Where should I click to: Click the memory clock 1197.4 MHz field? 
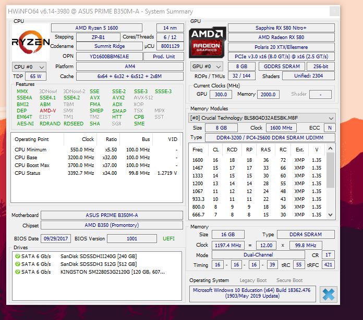tap(228, 245)
